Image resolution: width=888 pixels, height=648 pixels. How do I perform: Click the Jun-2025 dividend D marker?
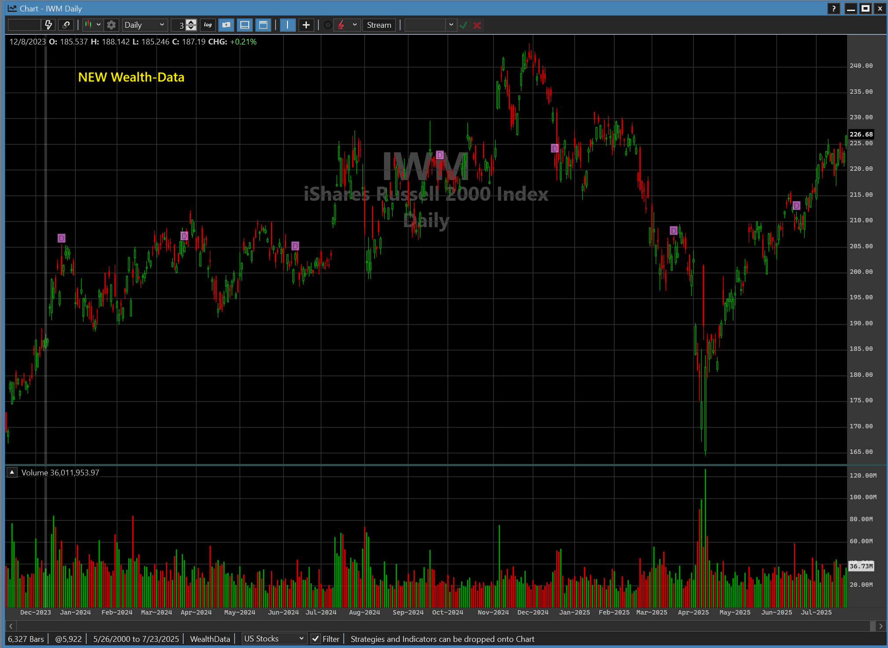coord(796,206)
